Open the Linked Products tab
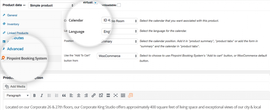Image resolution: width=270 pixels, height=110 pixels. 18,33
